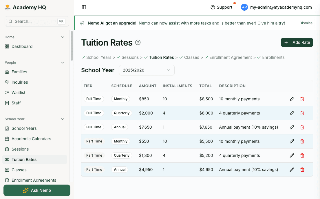Delete the Full Time Monthly $850 rate

(x=302, y=99)
